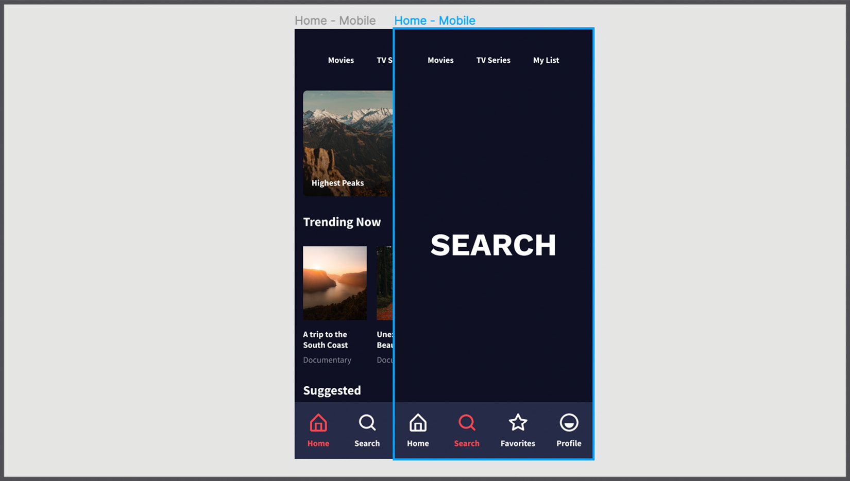Image resolution: width=850 pixels, height=481 pixels.
Task: Select the Movies tab on the Search screen
Action: (x=440, y=60)
